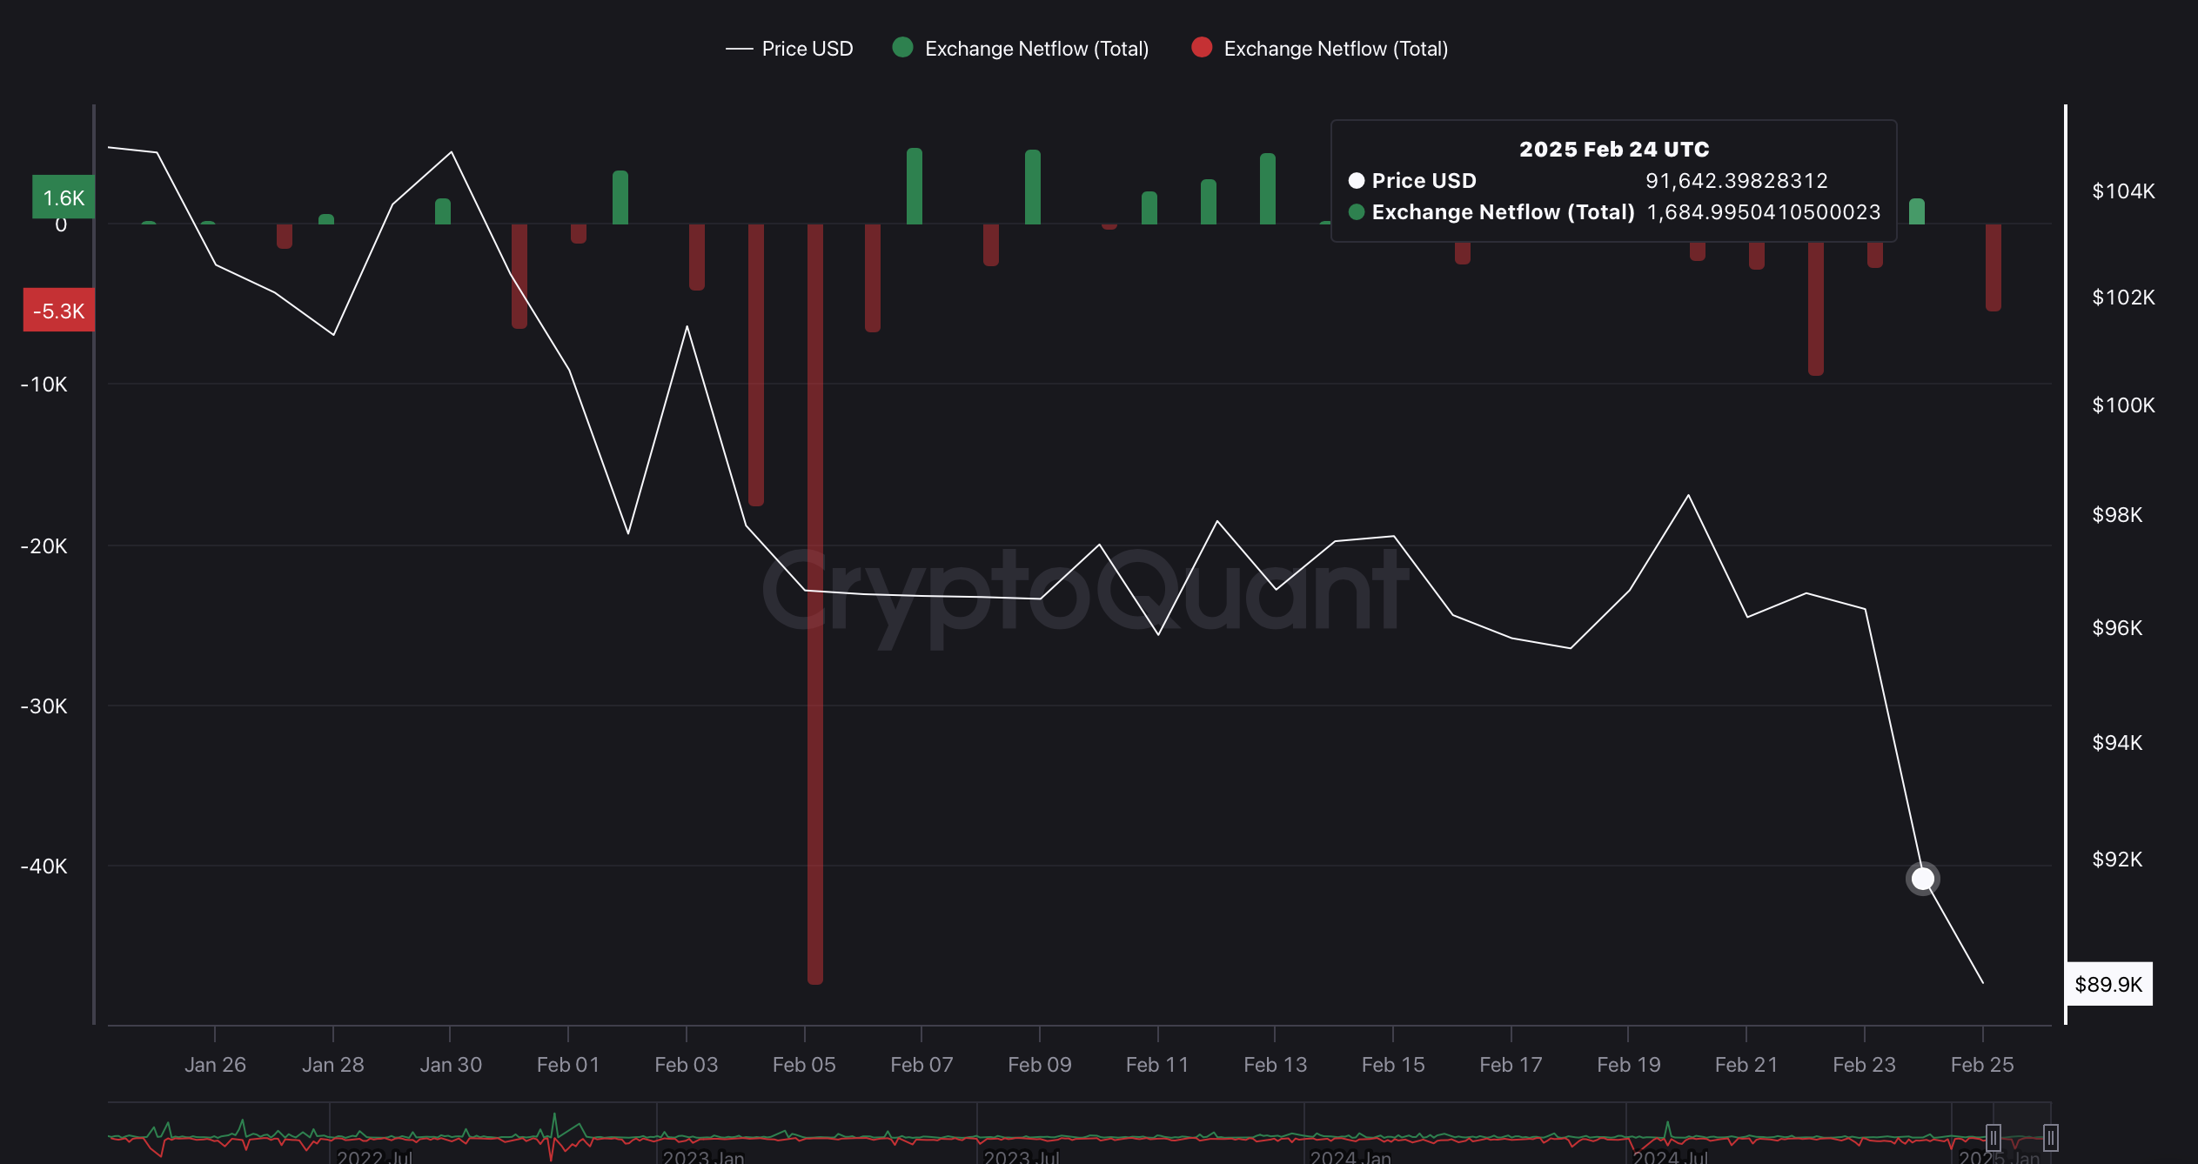The height and width of the screenshot is (1164, 2198).
Task: Click the $89.9K price label on the right
Action: click(2108, 985)
